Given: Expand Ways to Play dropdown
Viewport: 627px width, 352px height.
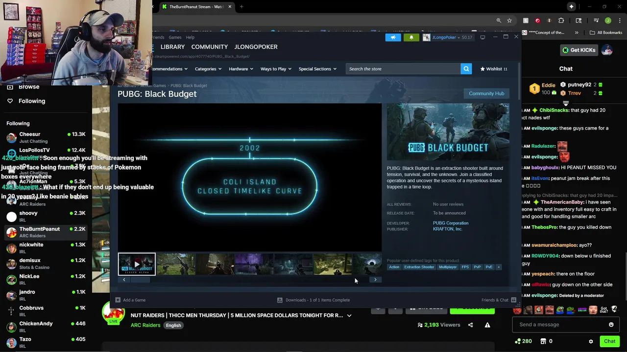Looking at the screenshot, I should [x=276, y=69].
